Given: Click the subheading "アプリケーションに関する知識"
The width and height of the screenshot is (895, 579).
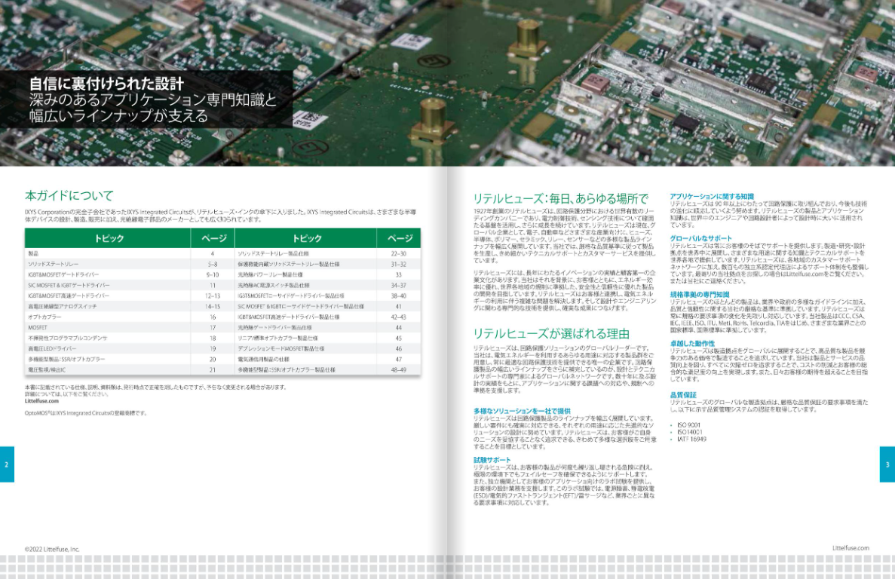Looking at the screenshot, I should 712,196.
